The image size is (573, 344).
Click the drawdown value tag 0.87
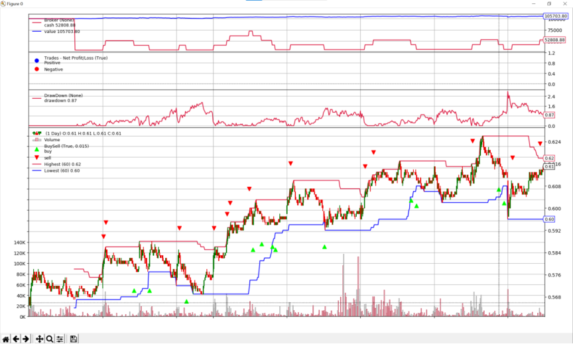point(549,115)
